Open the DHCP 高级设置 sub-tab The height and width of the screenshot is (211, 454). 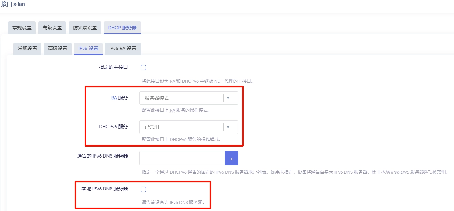pyautogui.click(x=57, y=49)
